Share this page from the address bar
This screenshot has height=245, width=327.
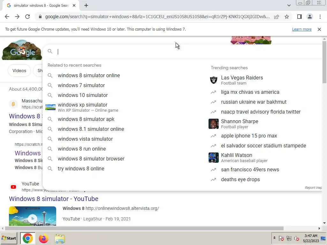click(277, 17)
